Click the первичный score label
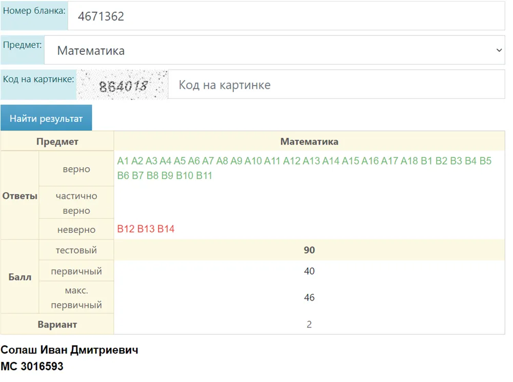Screen dimensions: 513x382 pyautogui.click(x=76, y=271)
